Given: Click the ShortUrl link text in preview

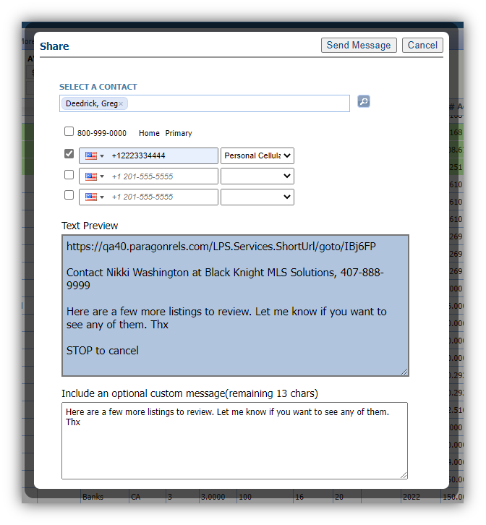Looking at the screenshot, I should tap(221, 247).
